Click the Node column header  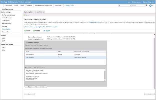click(41, 52)
